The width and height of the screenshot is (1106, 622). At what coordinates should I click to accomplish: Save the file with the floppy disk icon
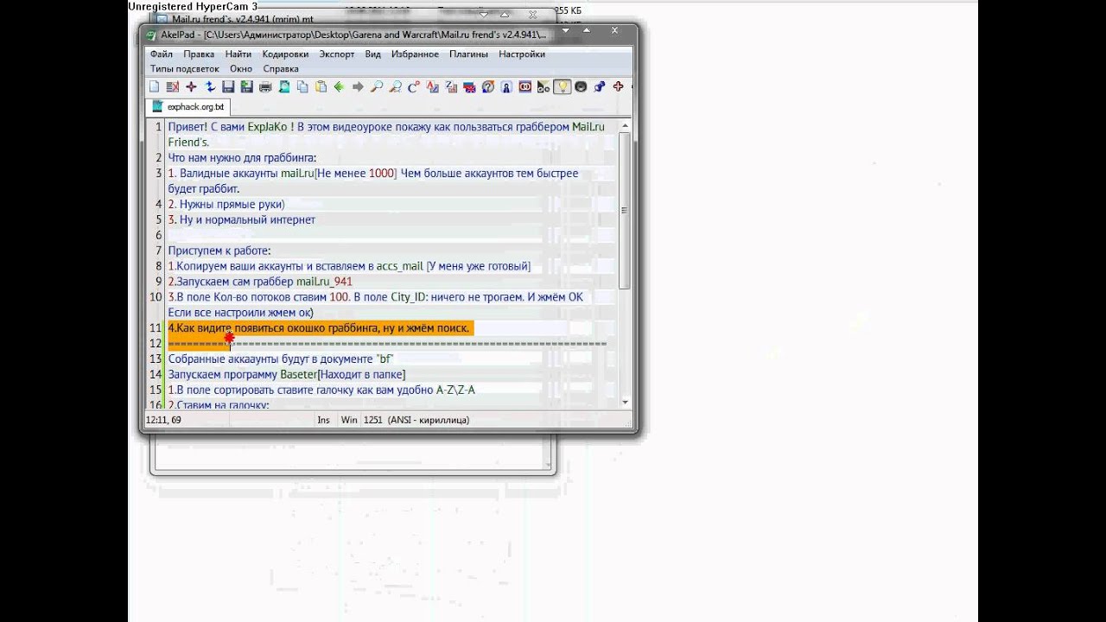pos(228,86)
